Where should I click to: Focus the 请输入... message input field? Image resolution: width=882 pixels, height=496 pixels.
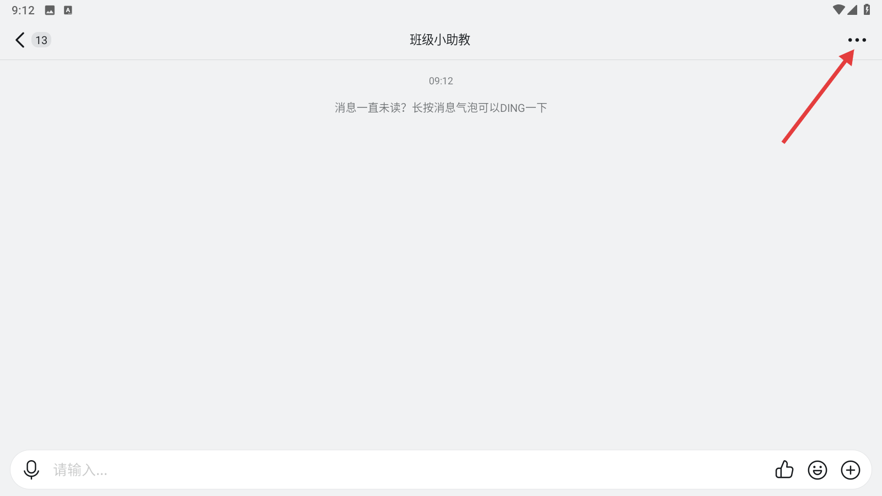[x=408, y=470]
